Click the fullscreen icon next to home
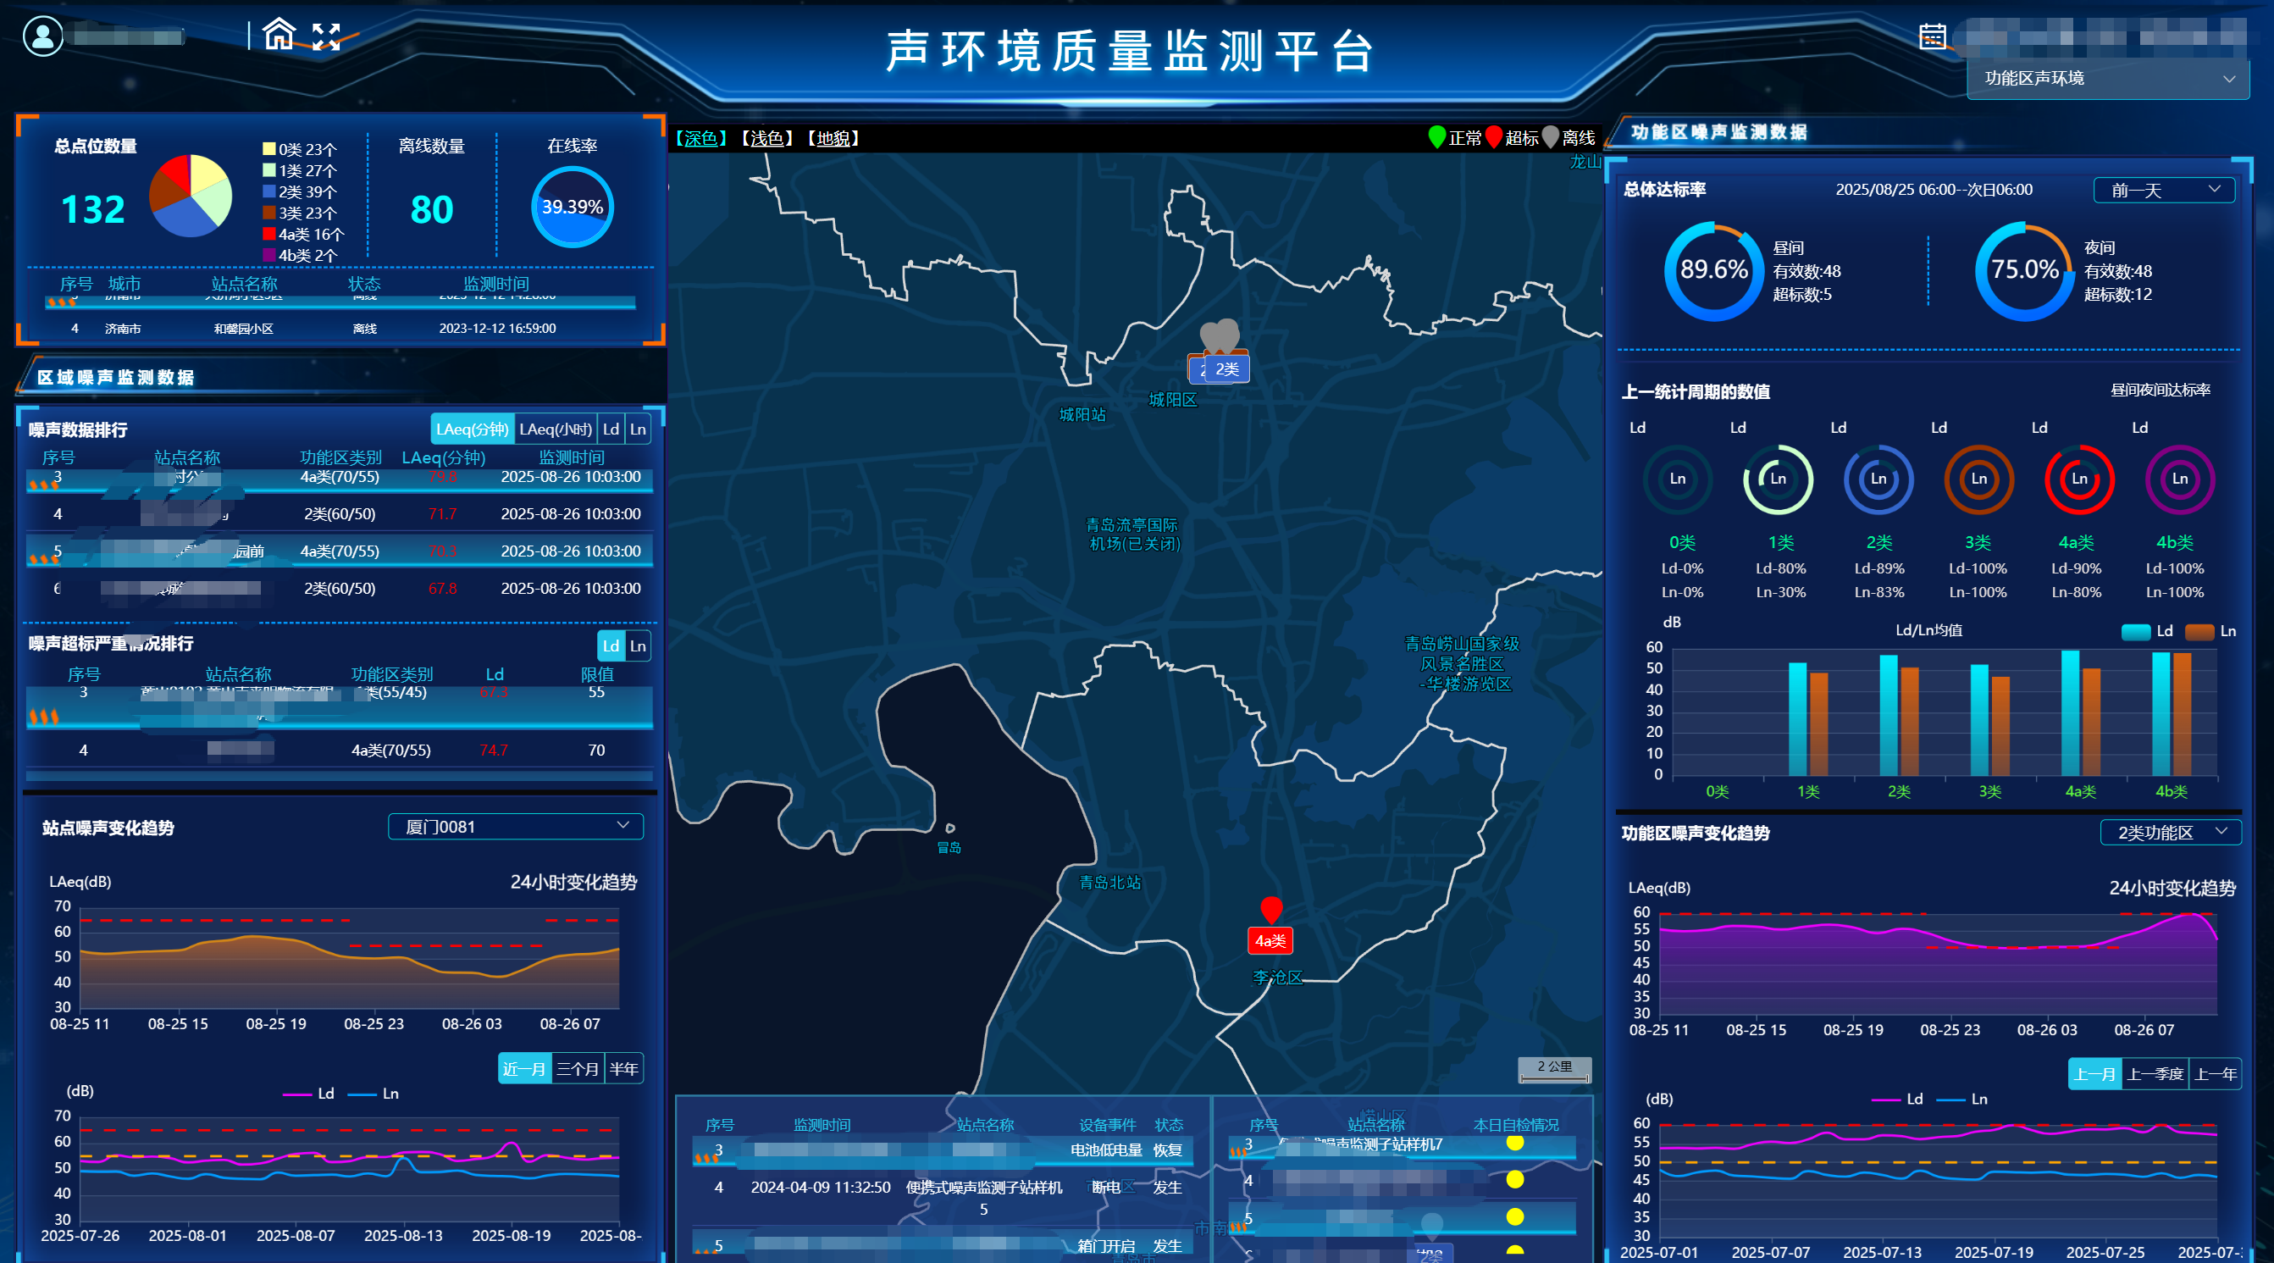2274x1263 pixels. pyautogui.click(x=328, y=36)
